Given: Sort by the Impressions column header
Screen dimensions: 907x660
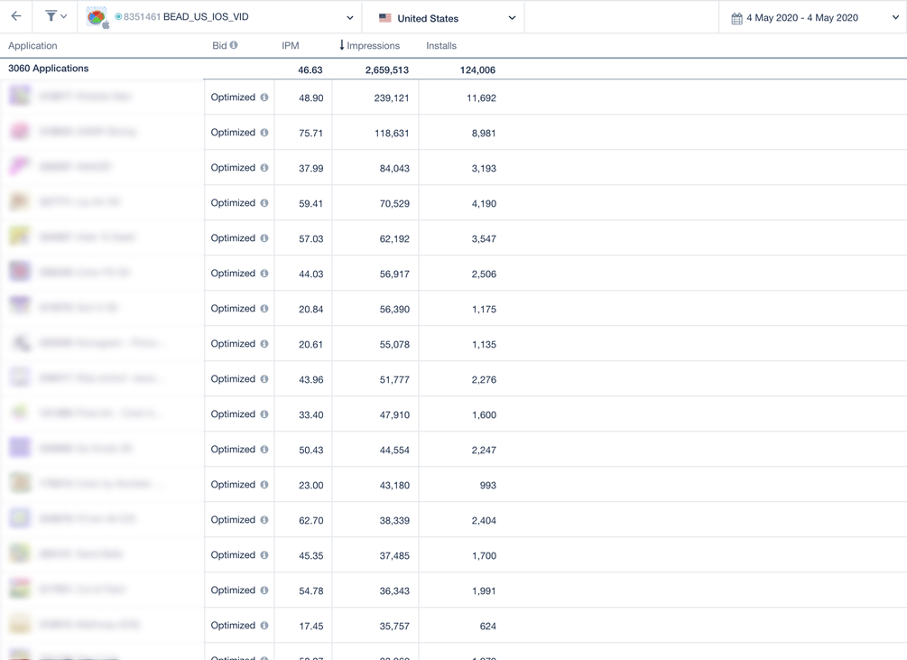Looking at the screenshot, I should [370, 46].
